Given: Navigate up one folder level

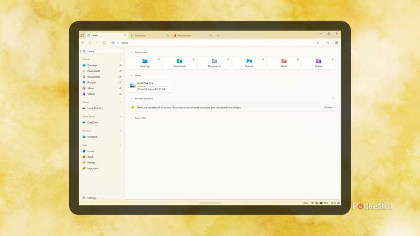Looking at the screenshot, I should (x=97, y=43).
